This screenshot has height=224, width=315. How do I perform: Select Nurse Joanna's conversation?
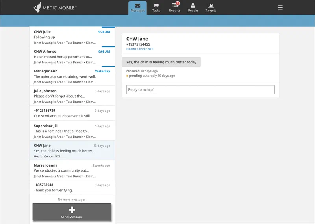point(72,170)
